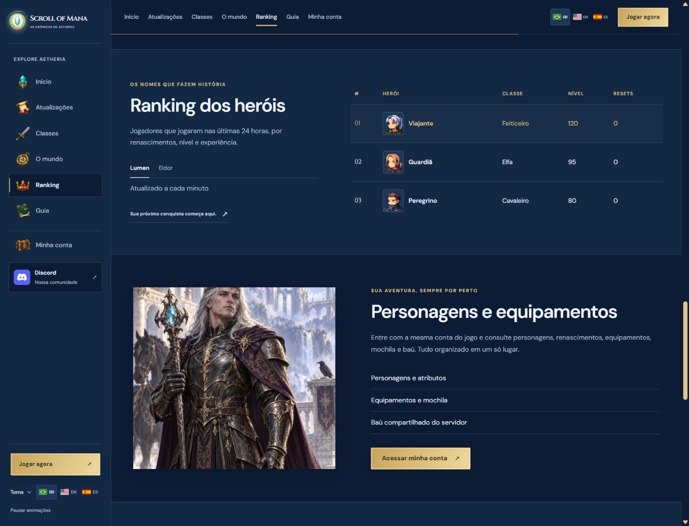Click the Scroll of Mana logo emblem
The image size is (689, 526).
pyautogui.click(x=18, y=21)
